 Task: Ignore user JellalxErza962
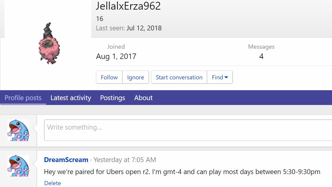point(136,77)
